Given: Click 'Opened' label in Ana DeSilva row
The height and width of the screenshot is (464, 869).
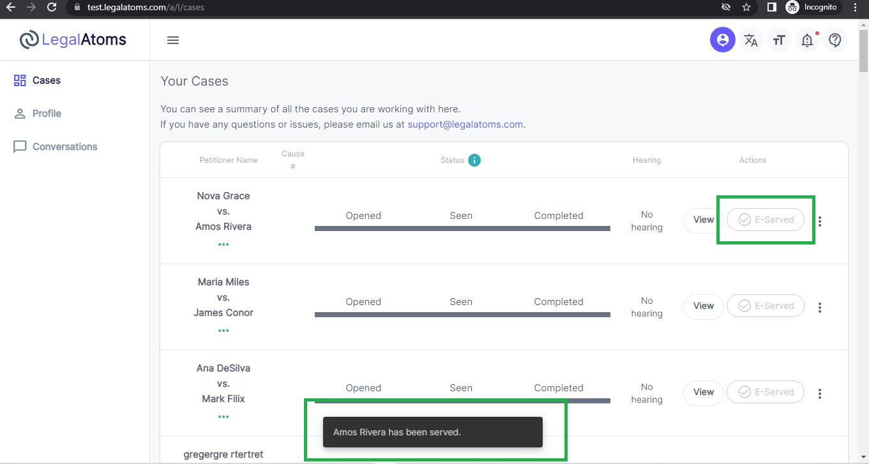Looking at the screenshot, I should 363,388.
